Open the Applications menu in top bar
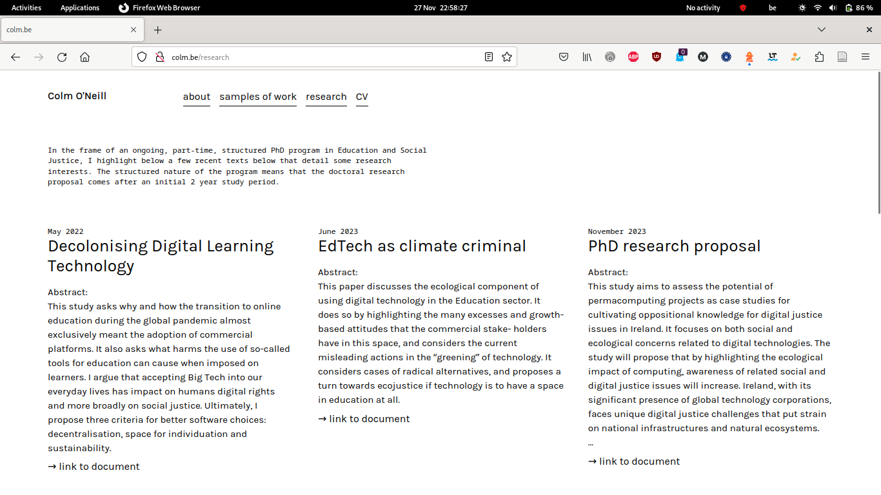881x495 pixels. coord(80,8)
